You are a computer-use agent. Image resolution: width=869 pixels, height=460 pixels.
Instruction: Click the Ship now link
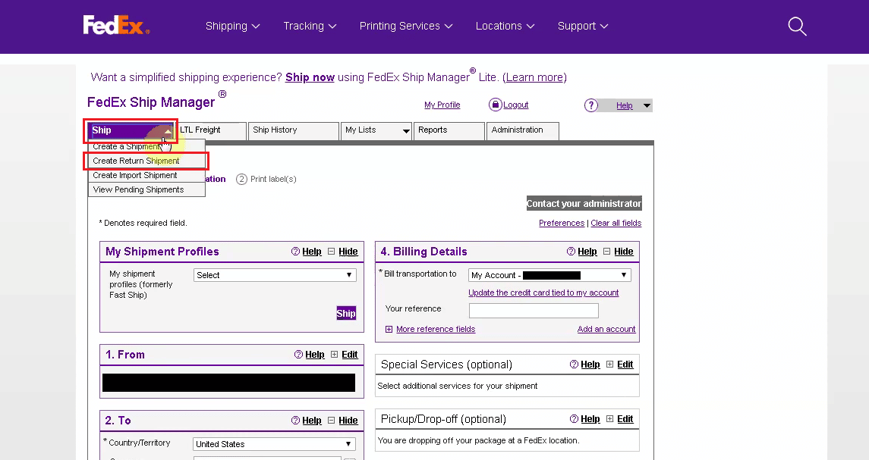pyautogui.click(x=310, y=77)
